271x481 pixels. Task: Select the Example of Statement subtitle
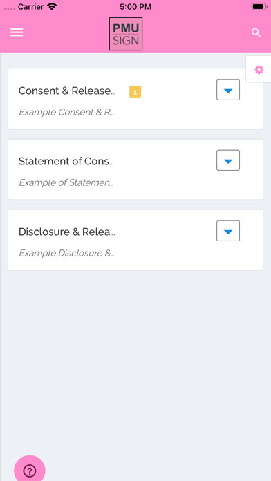66,183
